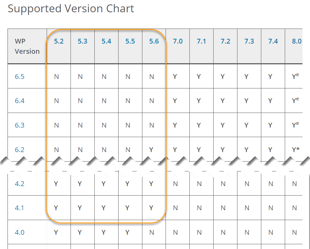Open the WordPress 6.2 version link
This screenshot has height=249, width=310.
(x=19, y=150)
